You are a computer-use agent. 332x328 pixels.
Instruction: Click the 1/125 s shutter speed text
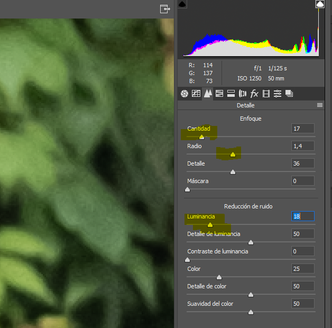pos(278,68)
